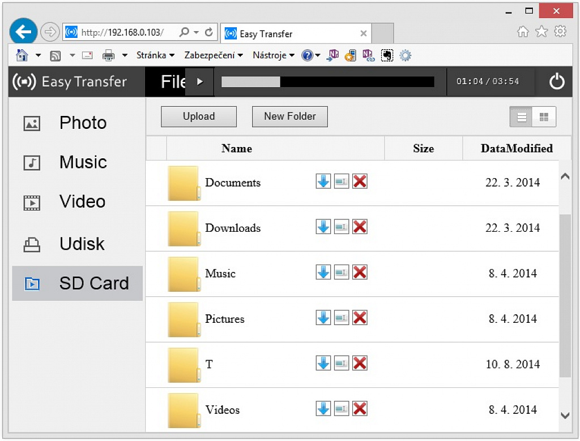Delete the Pictures folder
580x441 pixels.
(360, 318)
